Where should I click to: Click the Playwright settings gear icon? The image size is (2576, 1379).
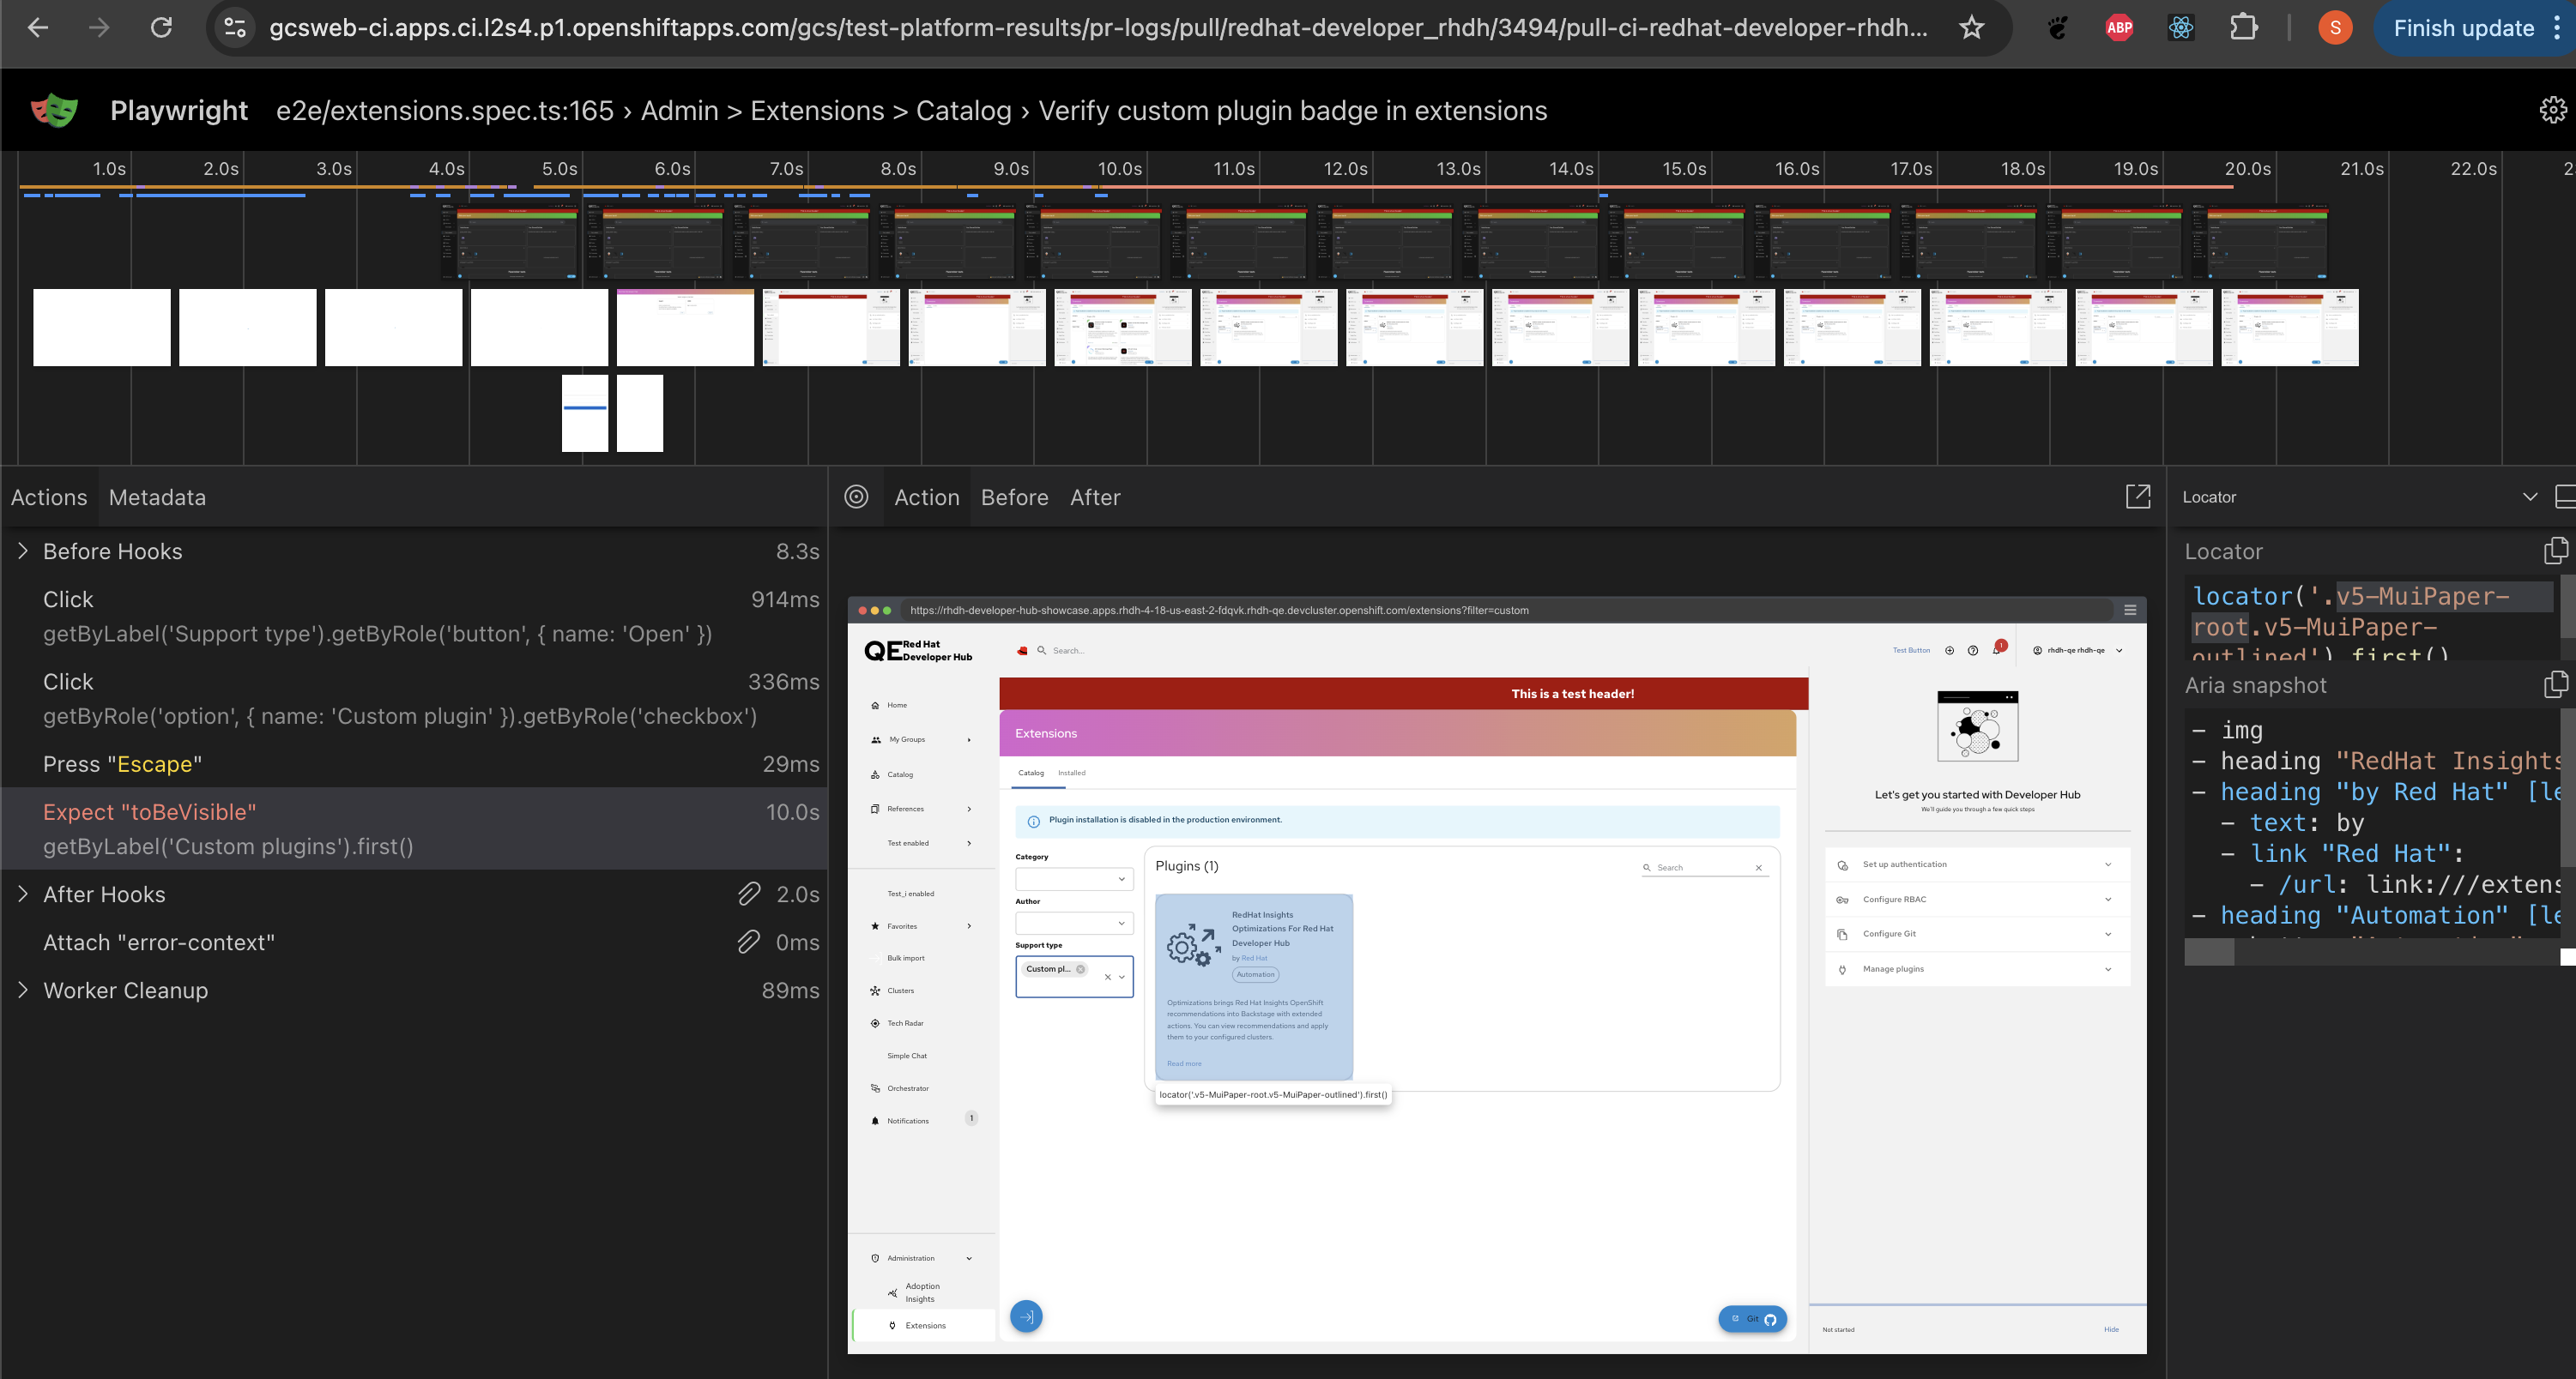point(2553,110)
